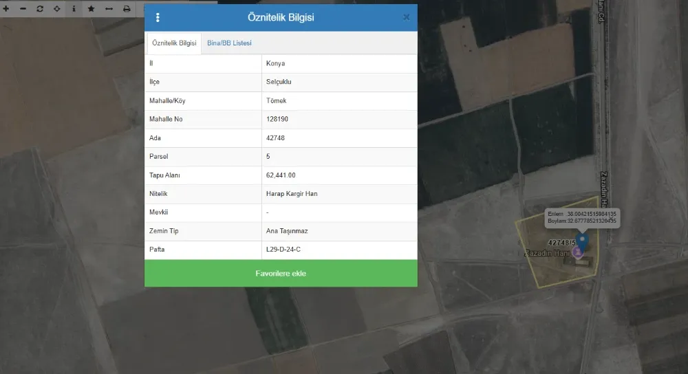The width and height of the screenshot is (688, 374).
Task: Open the three-dot menu in dialog header
Action: click(x=158, y=18)
